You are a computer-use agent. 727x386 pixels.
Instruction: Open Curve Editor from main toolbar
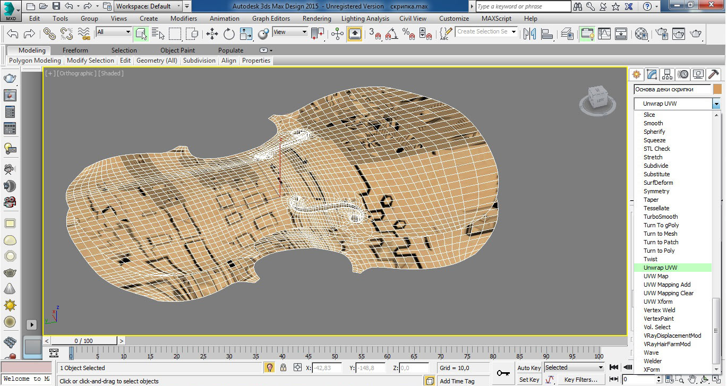coord(604,34)
